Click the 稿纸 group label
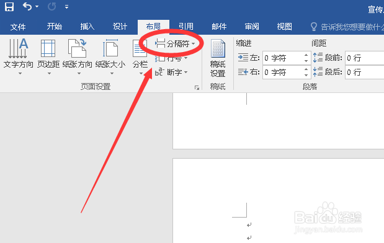Screen dimensions: 384x243 coord(218,86)
